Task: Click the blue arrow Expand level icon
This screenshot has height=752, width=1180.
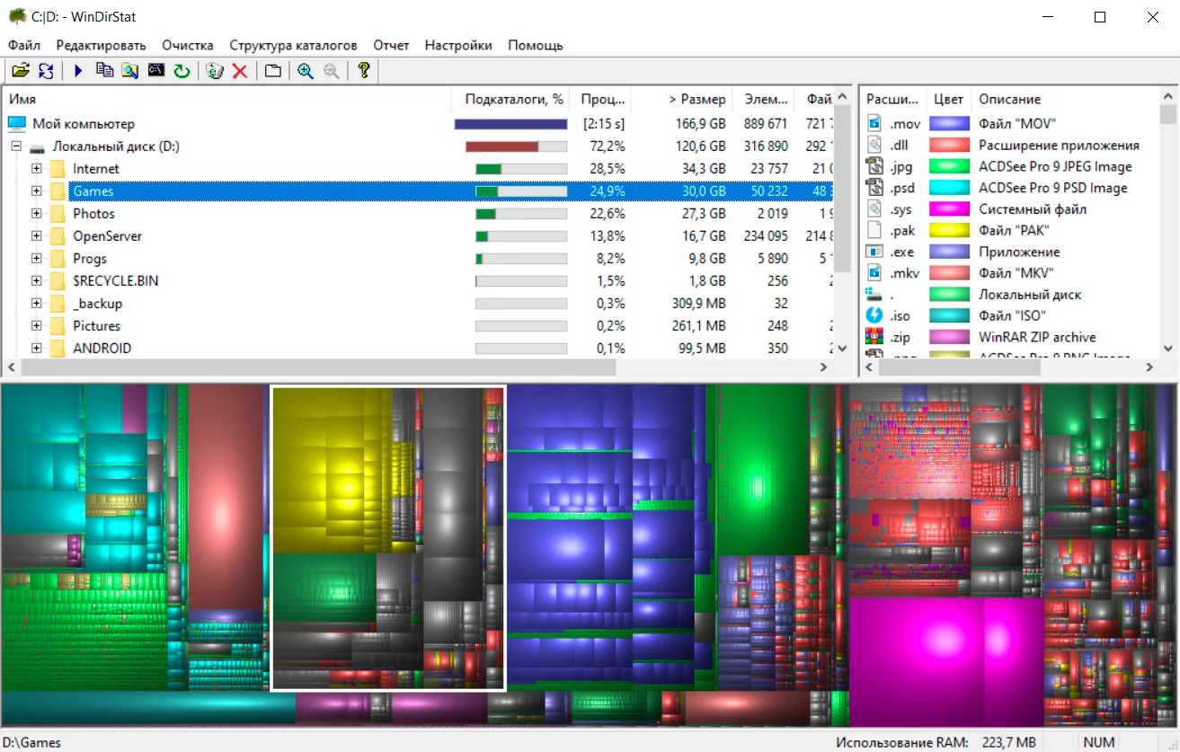Action: coord(78,70)
